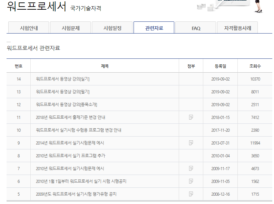274x204 pixels.
Task: Open attachment icon for 2010년 1월 1일부터 시행공지
Action: (x=191, y=181)
